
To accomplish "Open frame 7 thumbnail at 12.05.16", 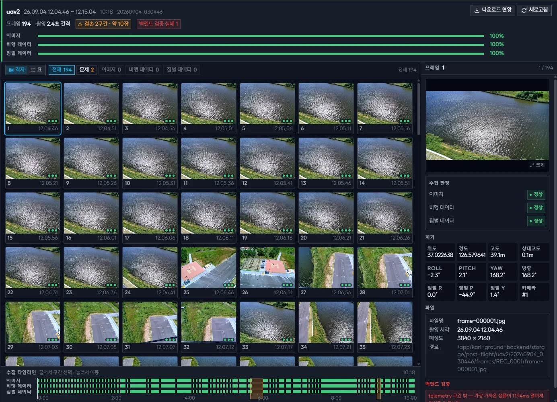I will click(x=385, y=109).
